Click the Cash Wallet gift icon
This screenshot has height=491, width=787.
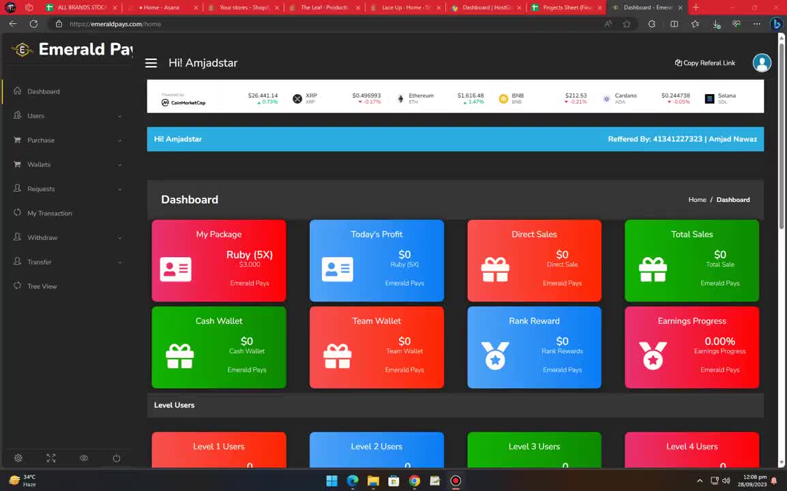coord(179,356)
